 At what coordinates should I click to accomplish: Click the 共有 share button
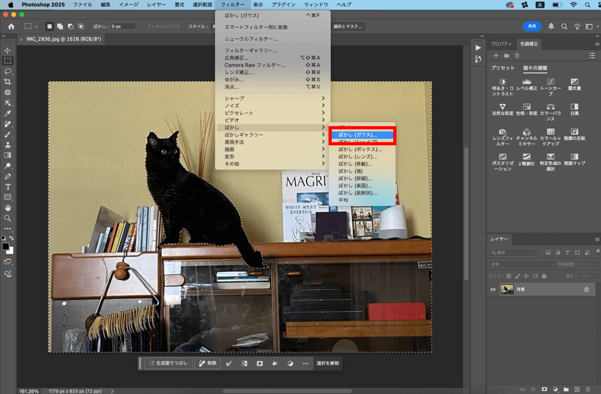tap(532, 26)
